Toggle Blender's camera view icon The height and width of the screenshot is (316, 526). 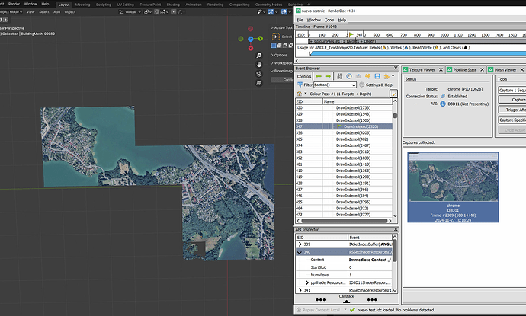click(x=259, y=74)
